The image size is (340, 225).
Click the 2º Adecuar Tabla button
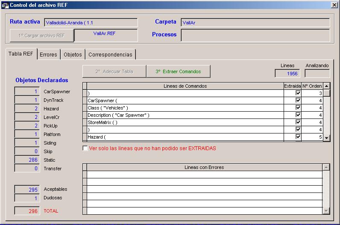point(114,71)
